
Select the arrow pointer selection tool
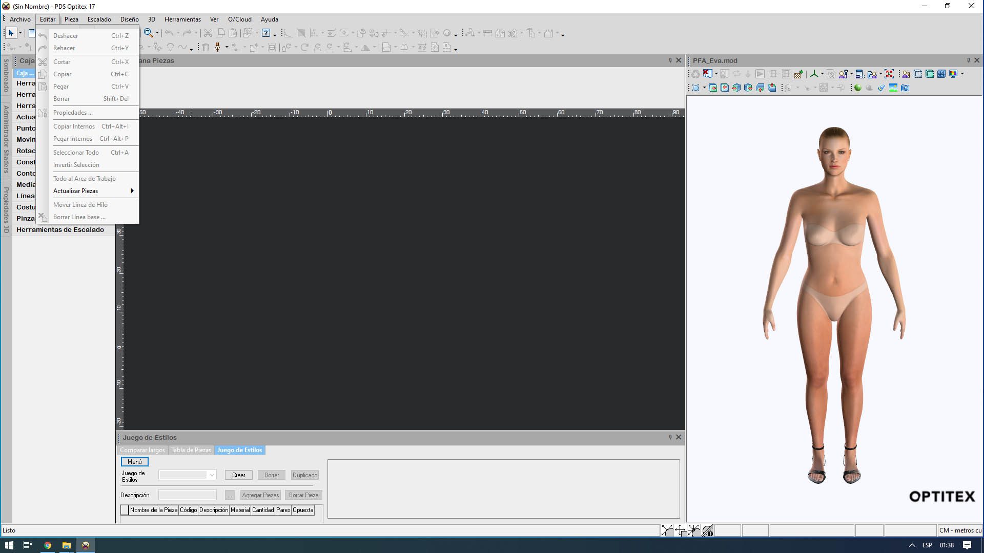coord(11,33)
